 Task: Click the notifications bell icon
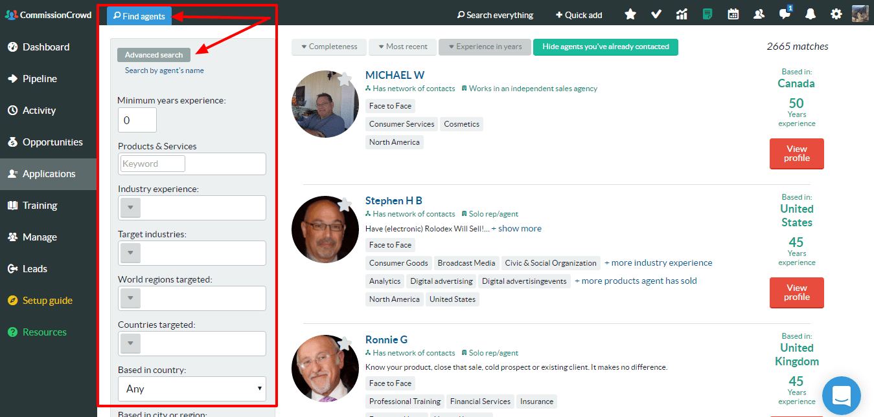[x=811, y=14]
